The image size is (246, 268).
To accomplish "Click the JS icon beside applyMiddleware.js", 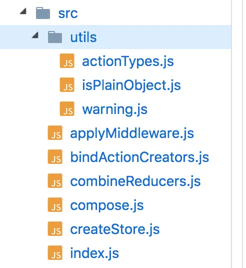I will [x=55, y=133].
